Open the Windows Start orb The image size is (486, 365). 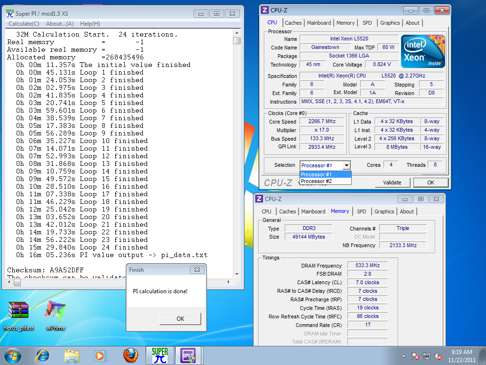coord(13,355)
